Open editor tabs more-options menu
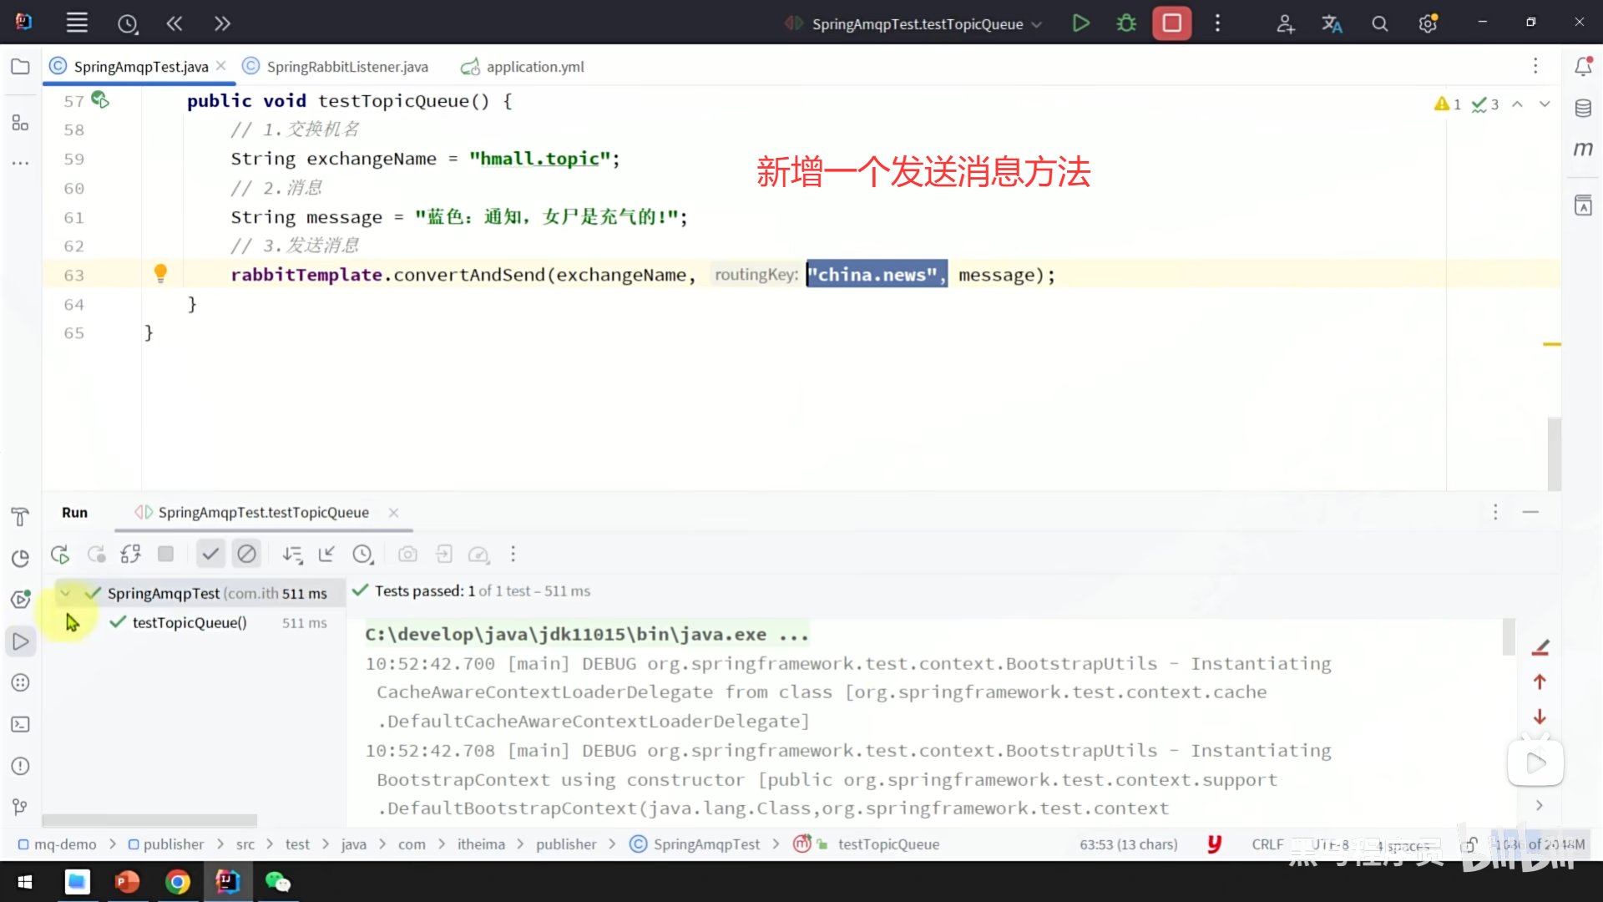The width and height of the screenshot is (1603, 902). [1535, 66]
